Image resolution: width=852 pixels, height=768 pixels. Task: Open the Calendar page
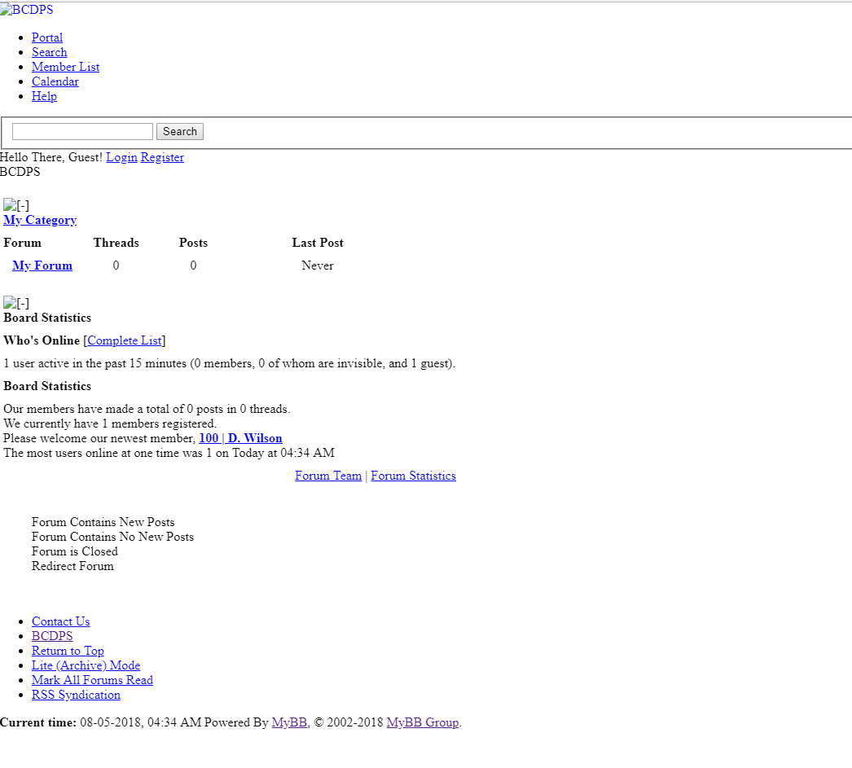pyautogui.click(x=55, y=81)
